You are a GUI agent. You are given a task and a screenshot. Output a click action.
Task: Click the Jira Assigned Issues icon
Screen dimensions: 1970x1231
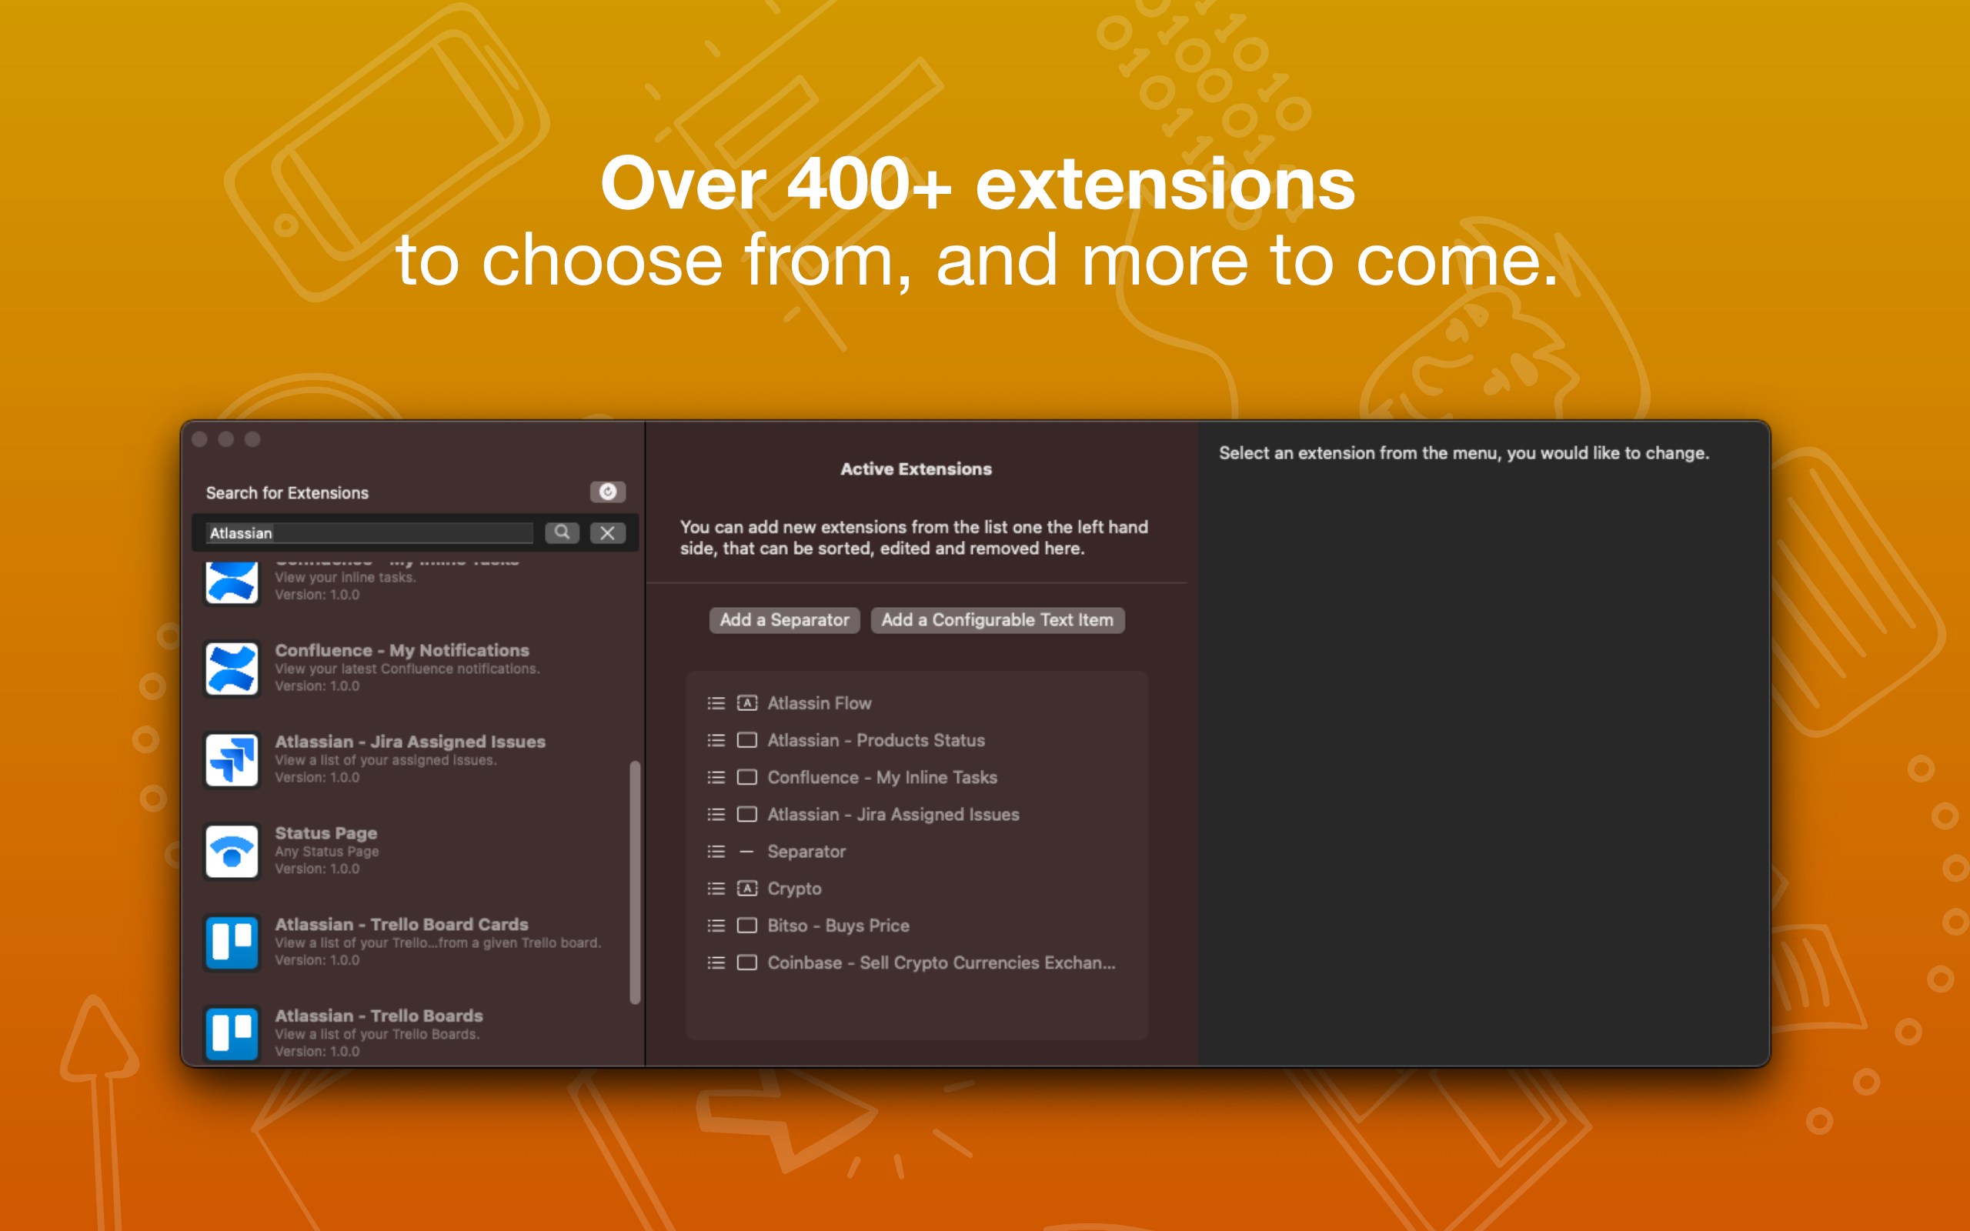point(232,759)
